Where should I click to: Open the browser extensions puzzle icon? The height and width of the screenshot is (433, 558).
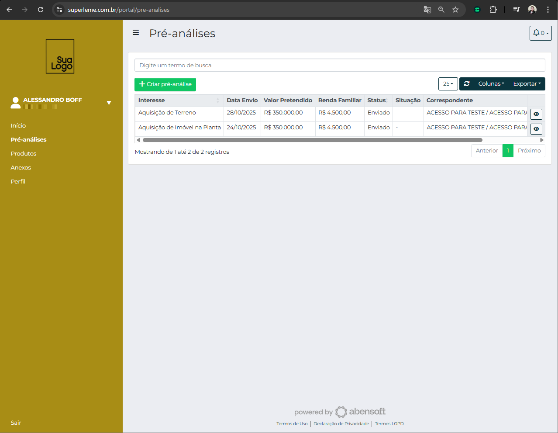pos(493,10)
